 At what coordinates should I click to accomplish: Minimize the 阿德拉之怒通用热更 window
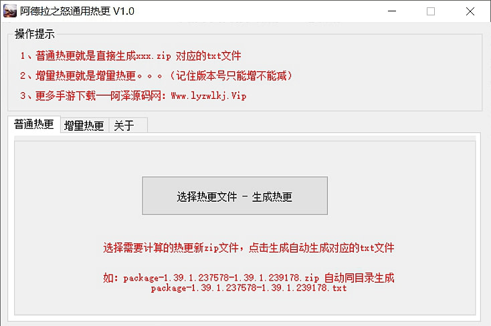pos(392,11)
